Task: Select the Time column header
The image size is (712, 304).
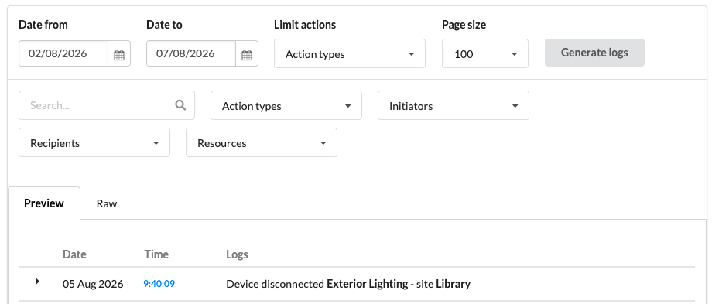Action: [156, 254]
